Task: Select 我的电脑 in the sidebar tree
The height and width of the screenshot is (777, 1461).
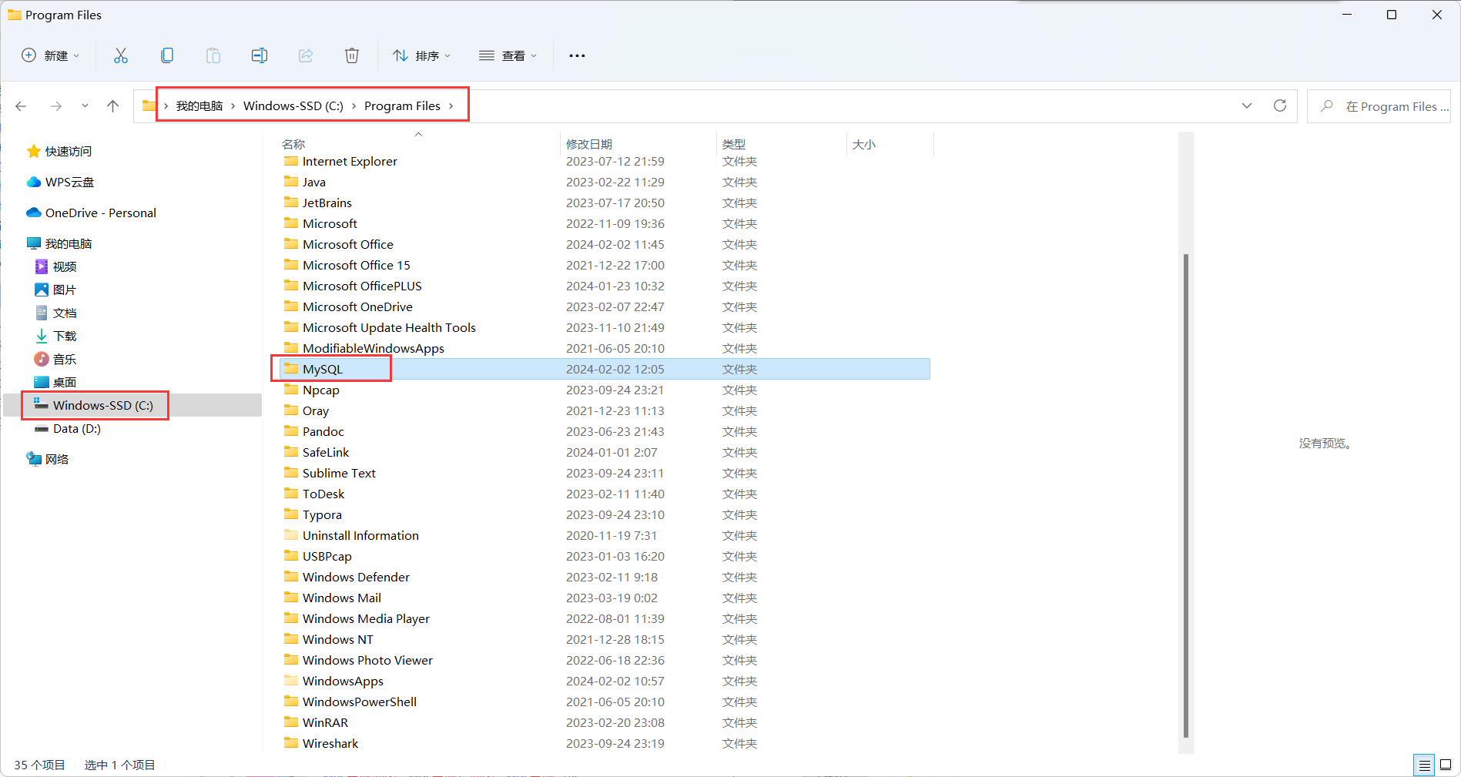Action: [69, 243]
